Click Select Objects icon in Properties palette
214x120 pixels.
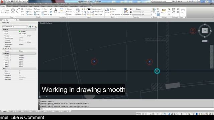[33, 27]
